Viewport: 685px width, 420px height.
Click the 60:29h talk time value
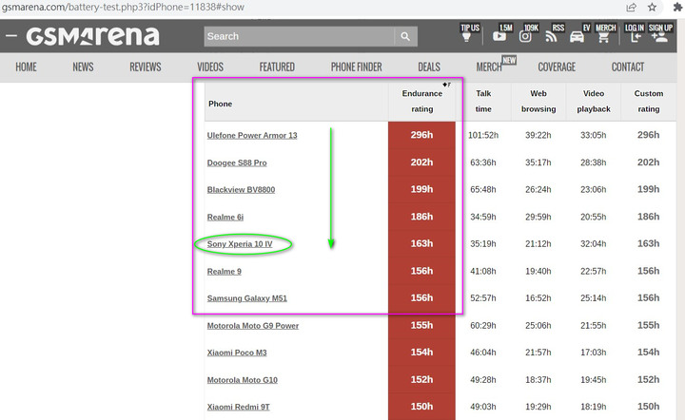pos(483,325)
